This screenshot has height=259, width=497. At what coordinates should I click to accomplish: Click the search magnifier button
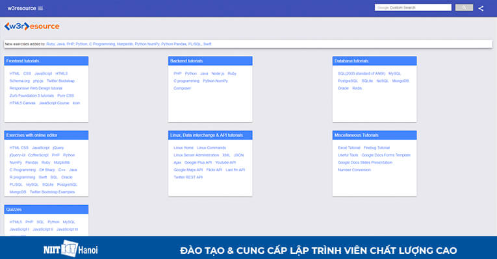(x=464, y=8)
